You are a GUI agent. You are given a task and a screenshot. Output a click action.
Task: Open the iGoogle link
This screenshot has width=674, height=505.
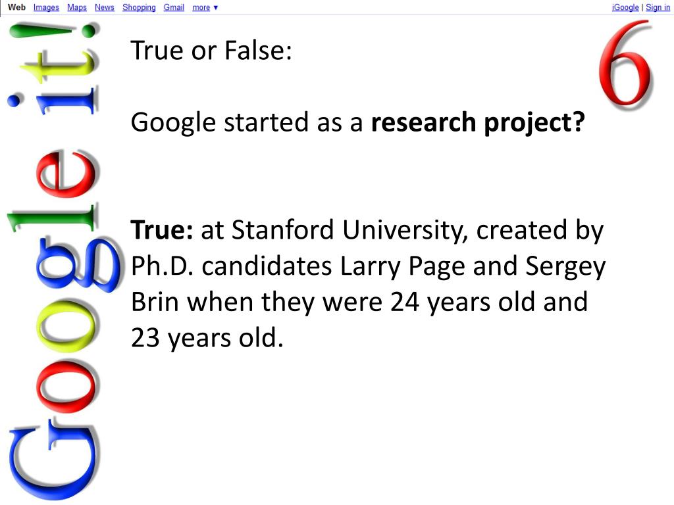click(625, 7)
